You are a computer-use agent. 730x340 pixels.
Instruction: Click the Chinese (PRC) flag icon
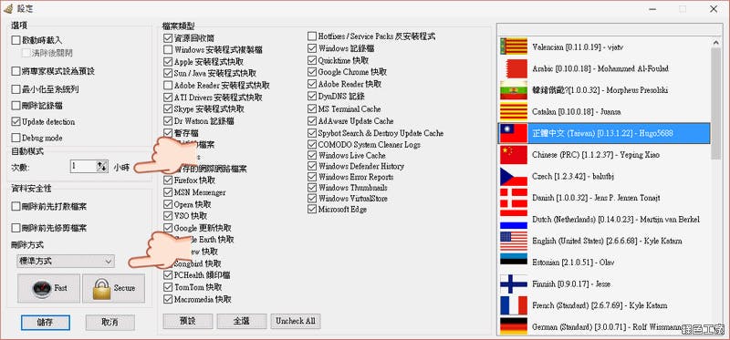coord(514,154)
